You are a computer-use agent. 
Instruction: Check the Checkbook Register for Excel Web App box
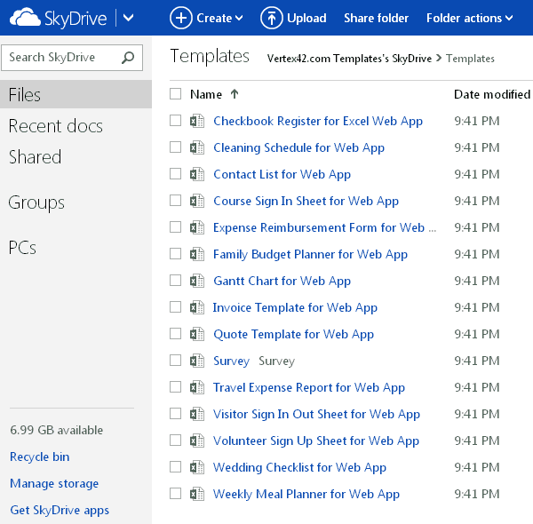[175, 120]
